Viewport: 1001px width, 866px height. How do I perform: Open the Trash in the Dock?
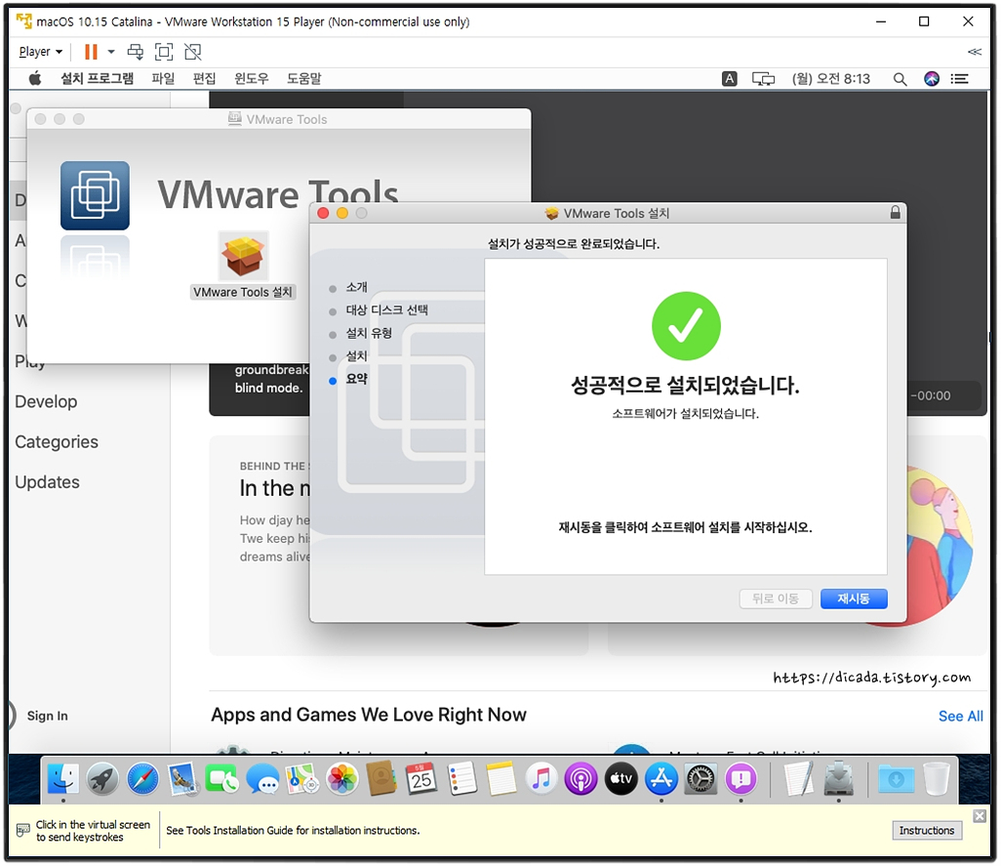(937, 779)
